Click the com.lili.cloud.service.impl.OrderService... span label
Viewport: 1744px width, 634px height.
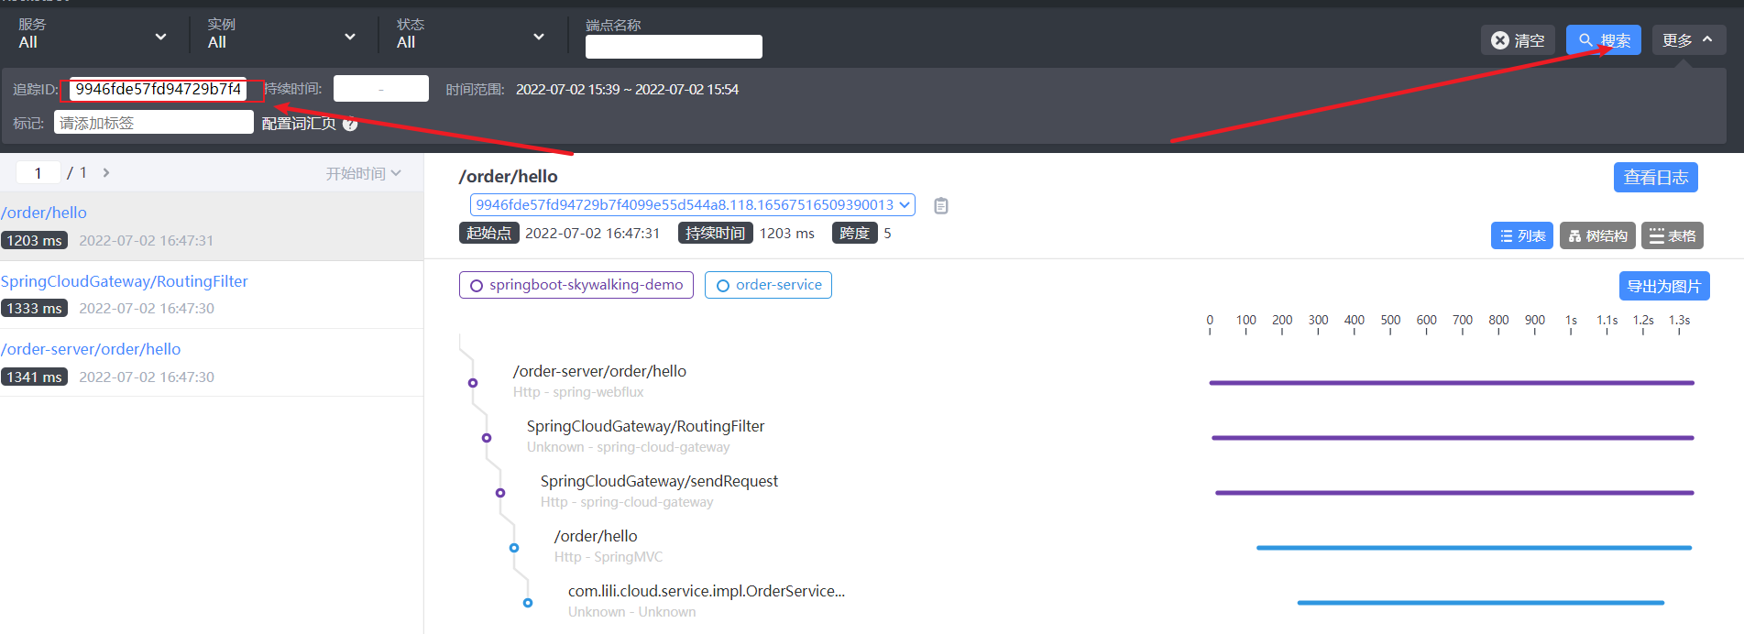coord(707,591)
